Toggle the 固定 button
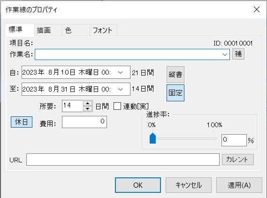Screen dimensions: 267x198 point(175,93)
